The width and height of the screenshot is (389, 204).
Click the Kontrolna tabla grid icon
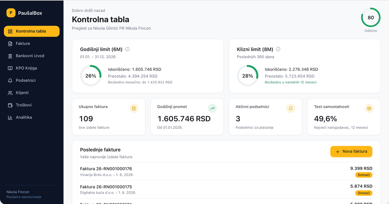tap(10, 31)
